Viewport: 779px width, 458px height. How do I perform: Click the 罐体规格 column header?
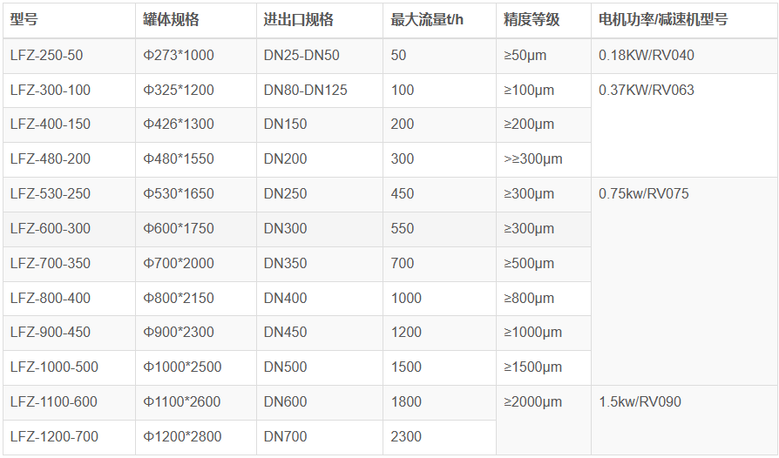pos(171,20)
